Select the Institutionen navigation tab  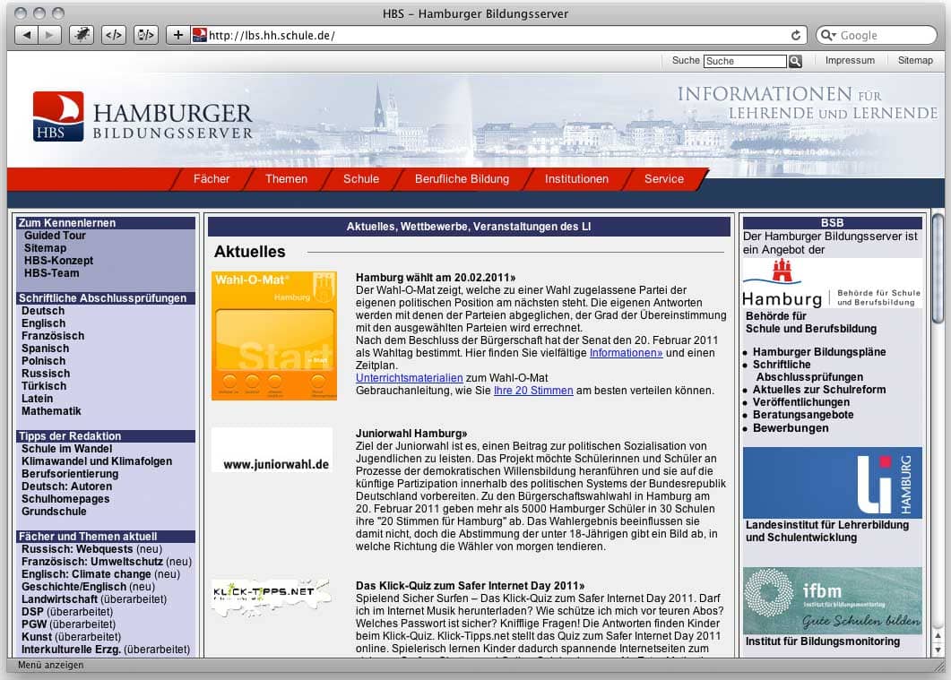coord(576,178)
